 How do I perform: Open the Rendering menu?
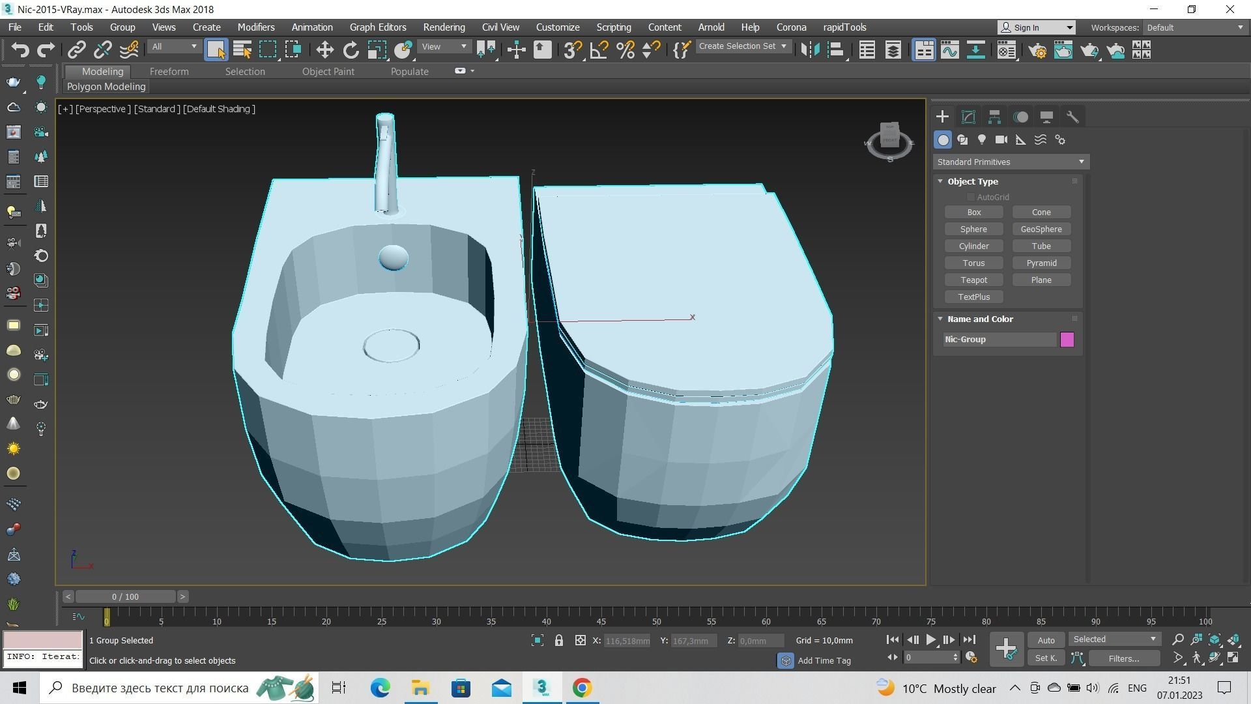(444, 27)
